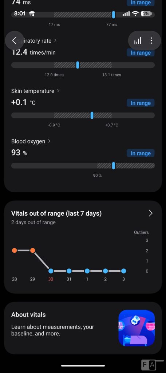
Task: Tap the Blood oxygen In range badge
Action: tap(141, 153)
